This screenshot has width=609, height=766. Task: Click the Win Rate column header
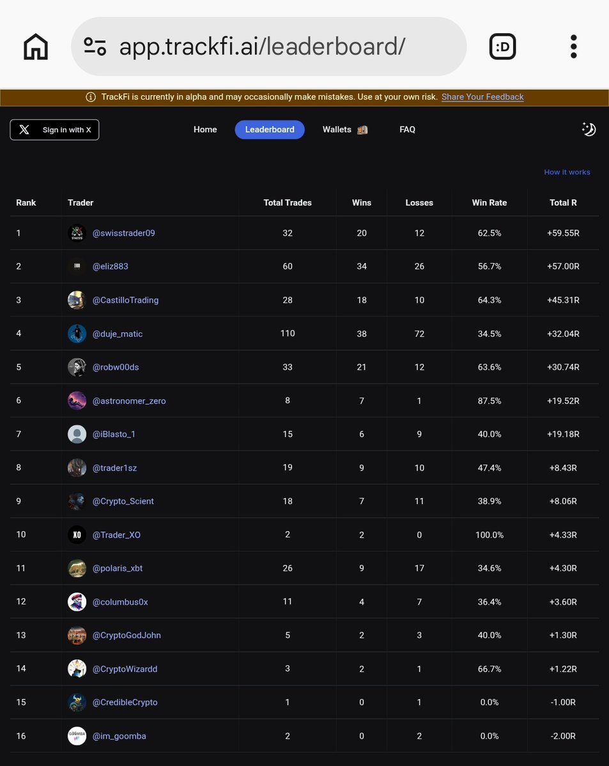point(490,203)
